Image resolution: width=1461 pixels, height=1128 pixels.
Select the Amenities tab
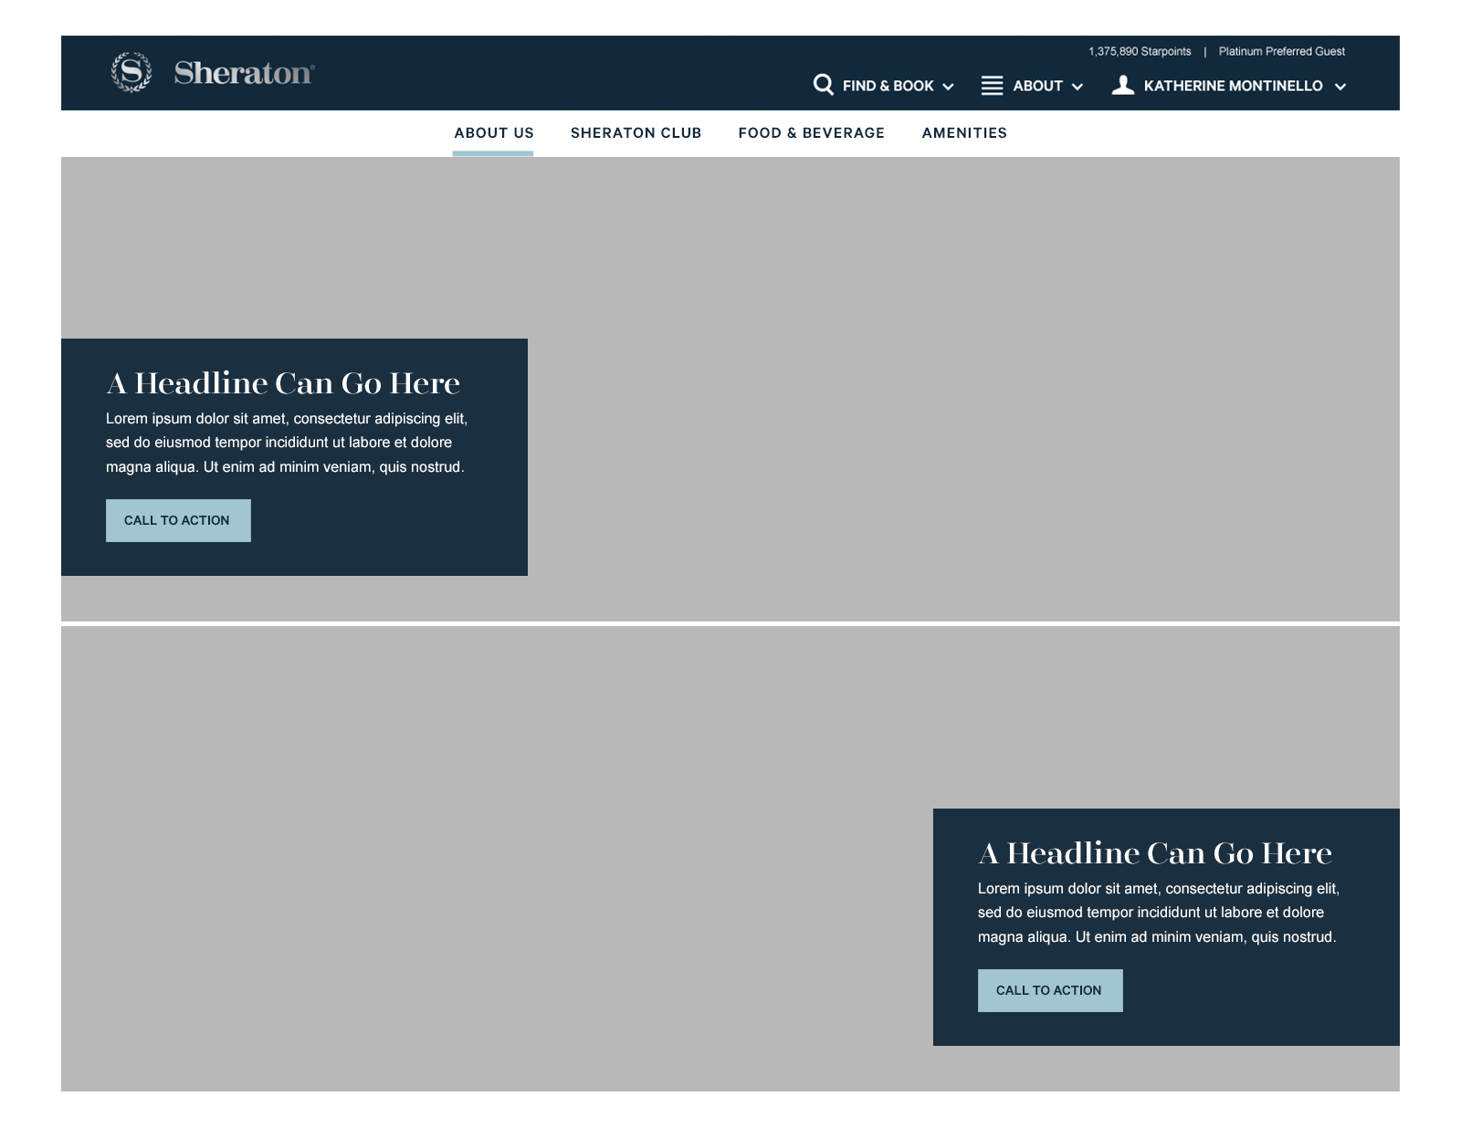pos(964,133)
